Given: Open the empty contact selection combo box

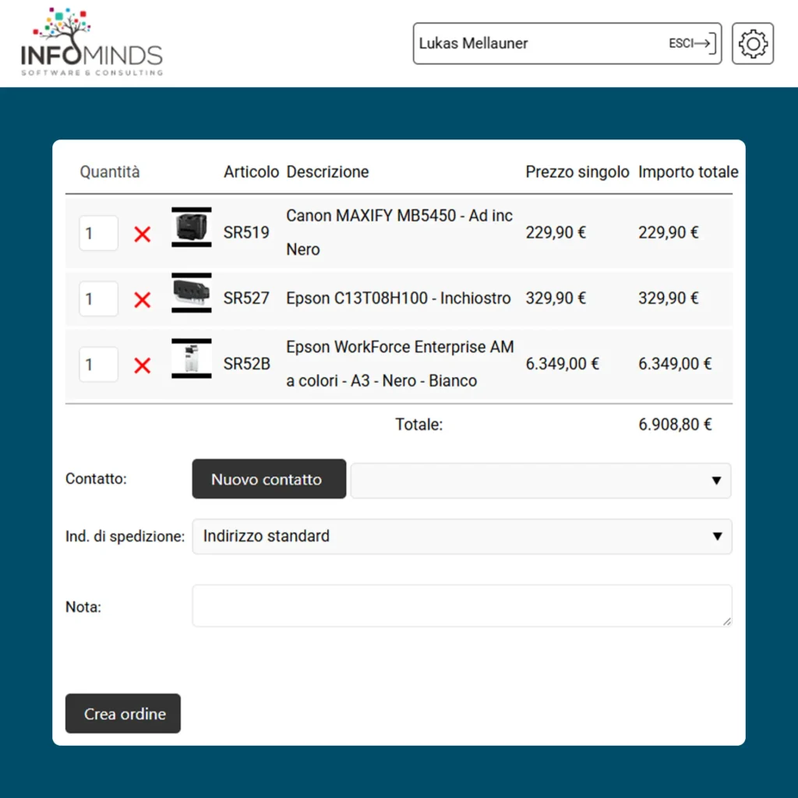Looking at the screenshot, I should coord(540,480).
